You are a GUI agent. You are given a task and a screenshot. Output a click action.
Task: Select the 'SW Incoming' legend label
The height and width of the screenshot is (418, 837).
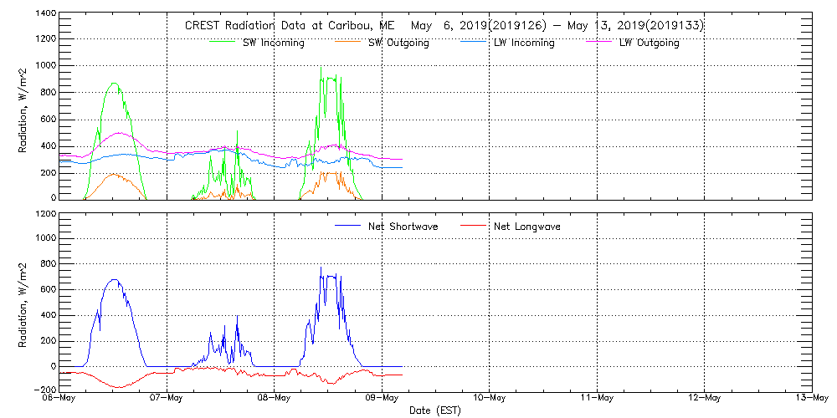(273, 43)
